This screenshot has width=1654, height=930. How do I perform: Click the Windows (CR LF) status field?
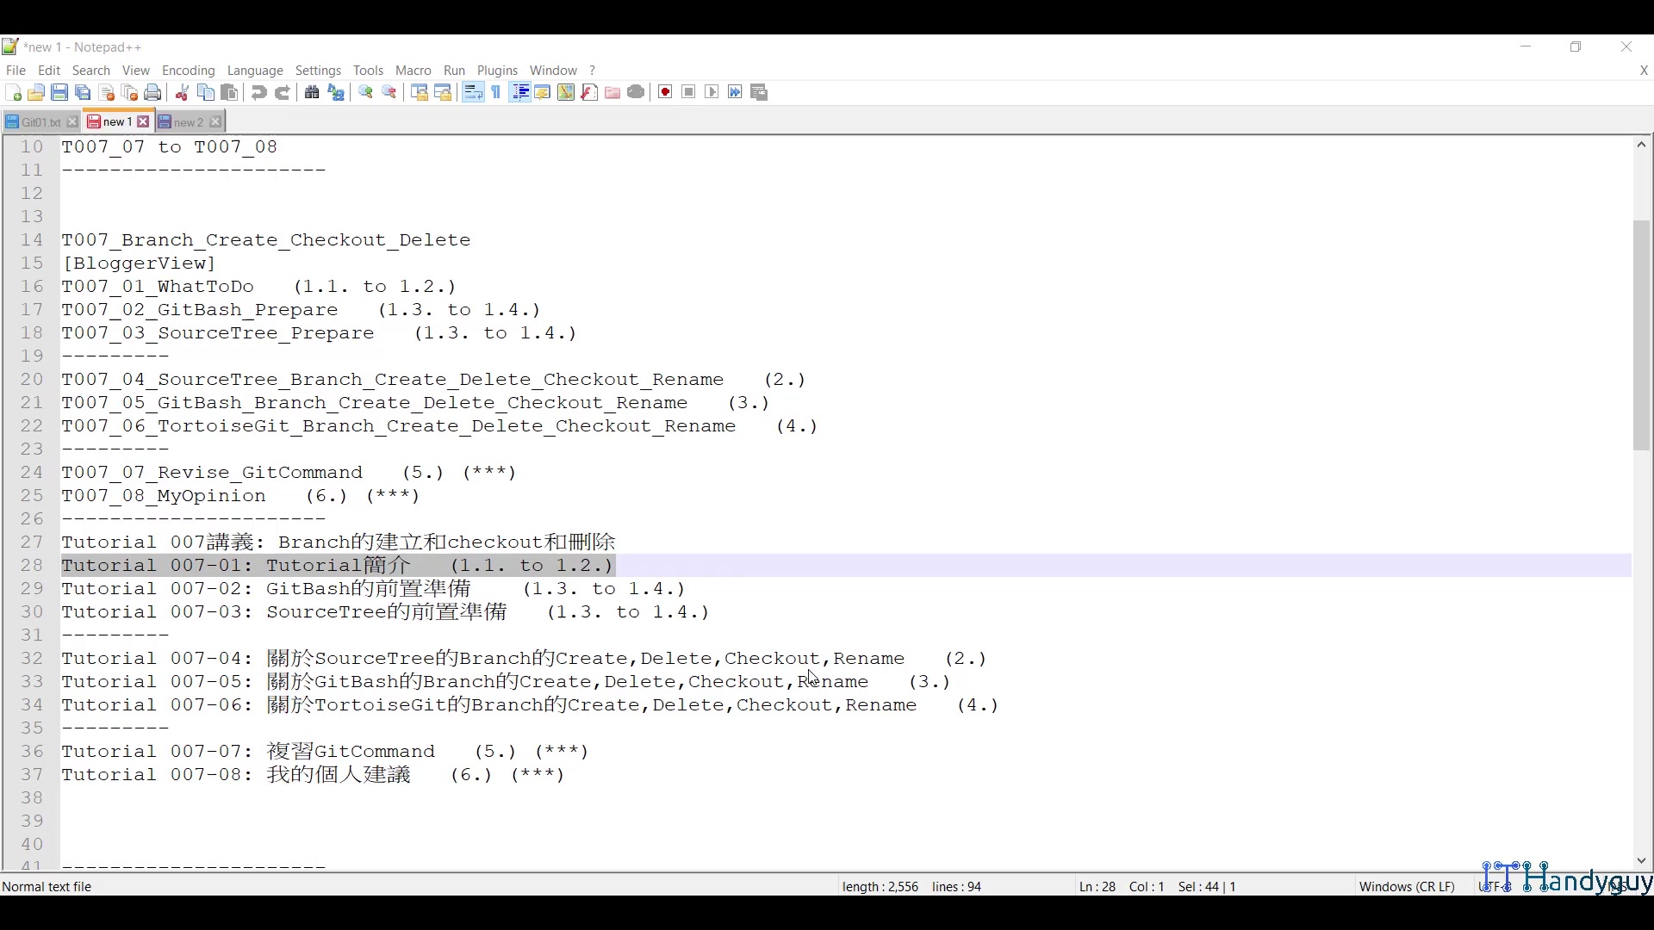click(x=1406, y=886)
